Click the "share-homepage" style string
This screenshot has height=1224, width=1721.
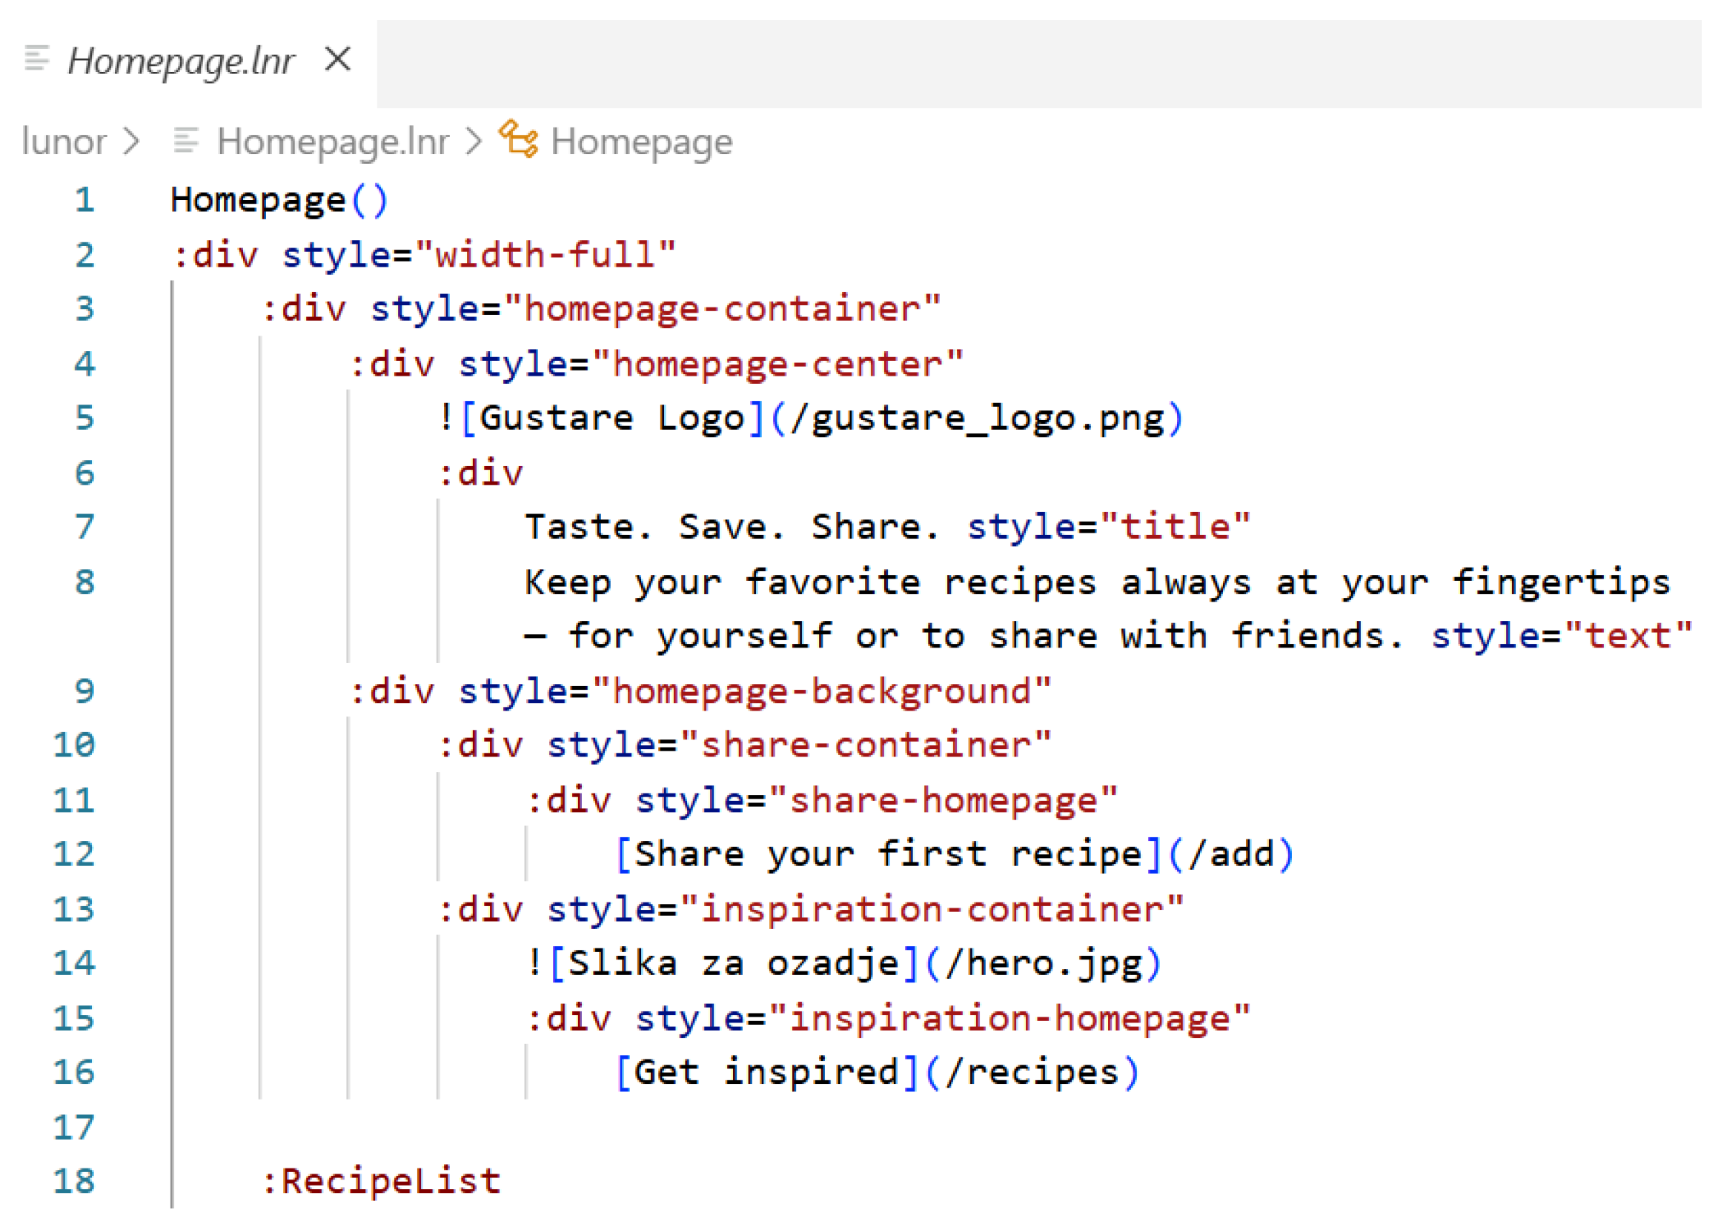point(943,800)
